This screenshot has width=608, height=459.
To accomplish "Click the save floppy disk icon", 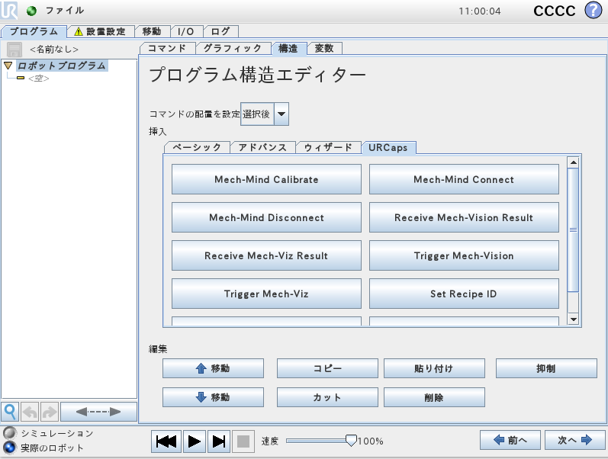I will 14,50.
